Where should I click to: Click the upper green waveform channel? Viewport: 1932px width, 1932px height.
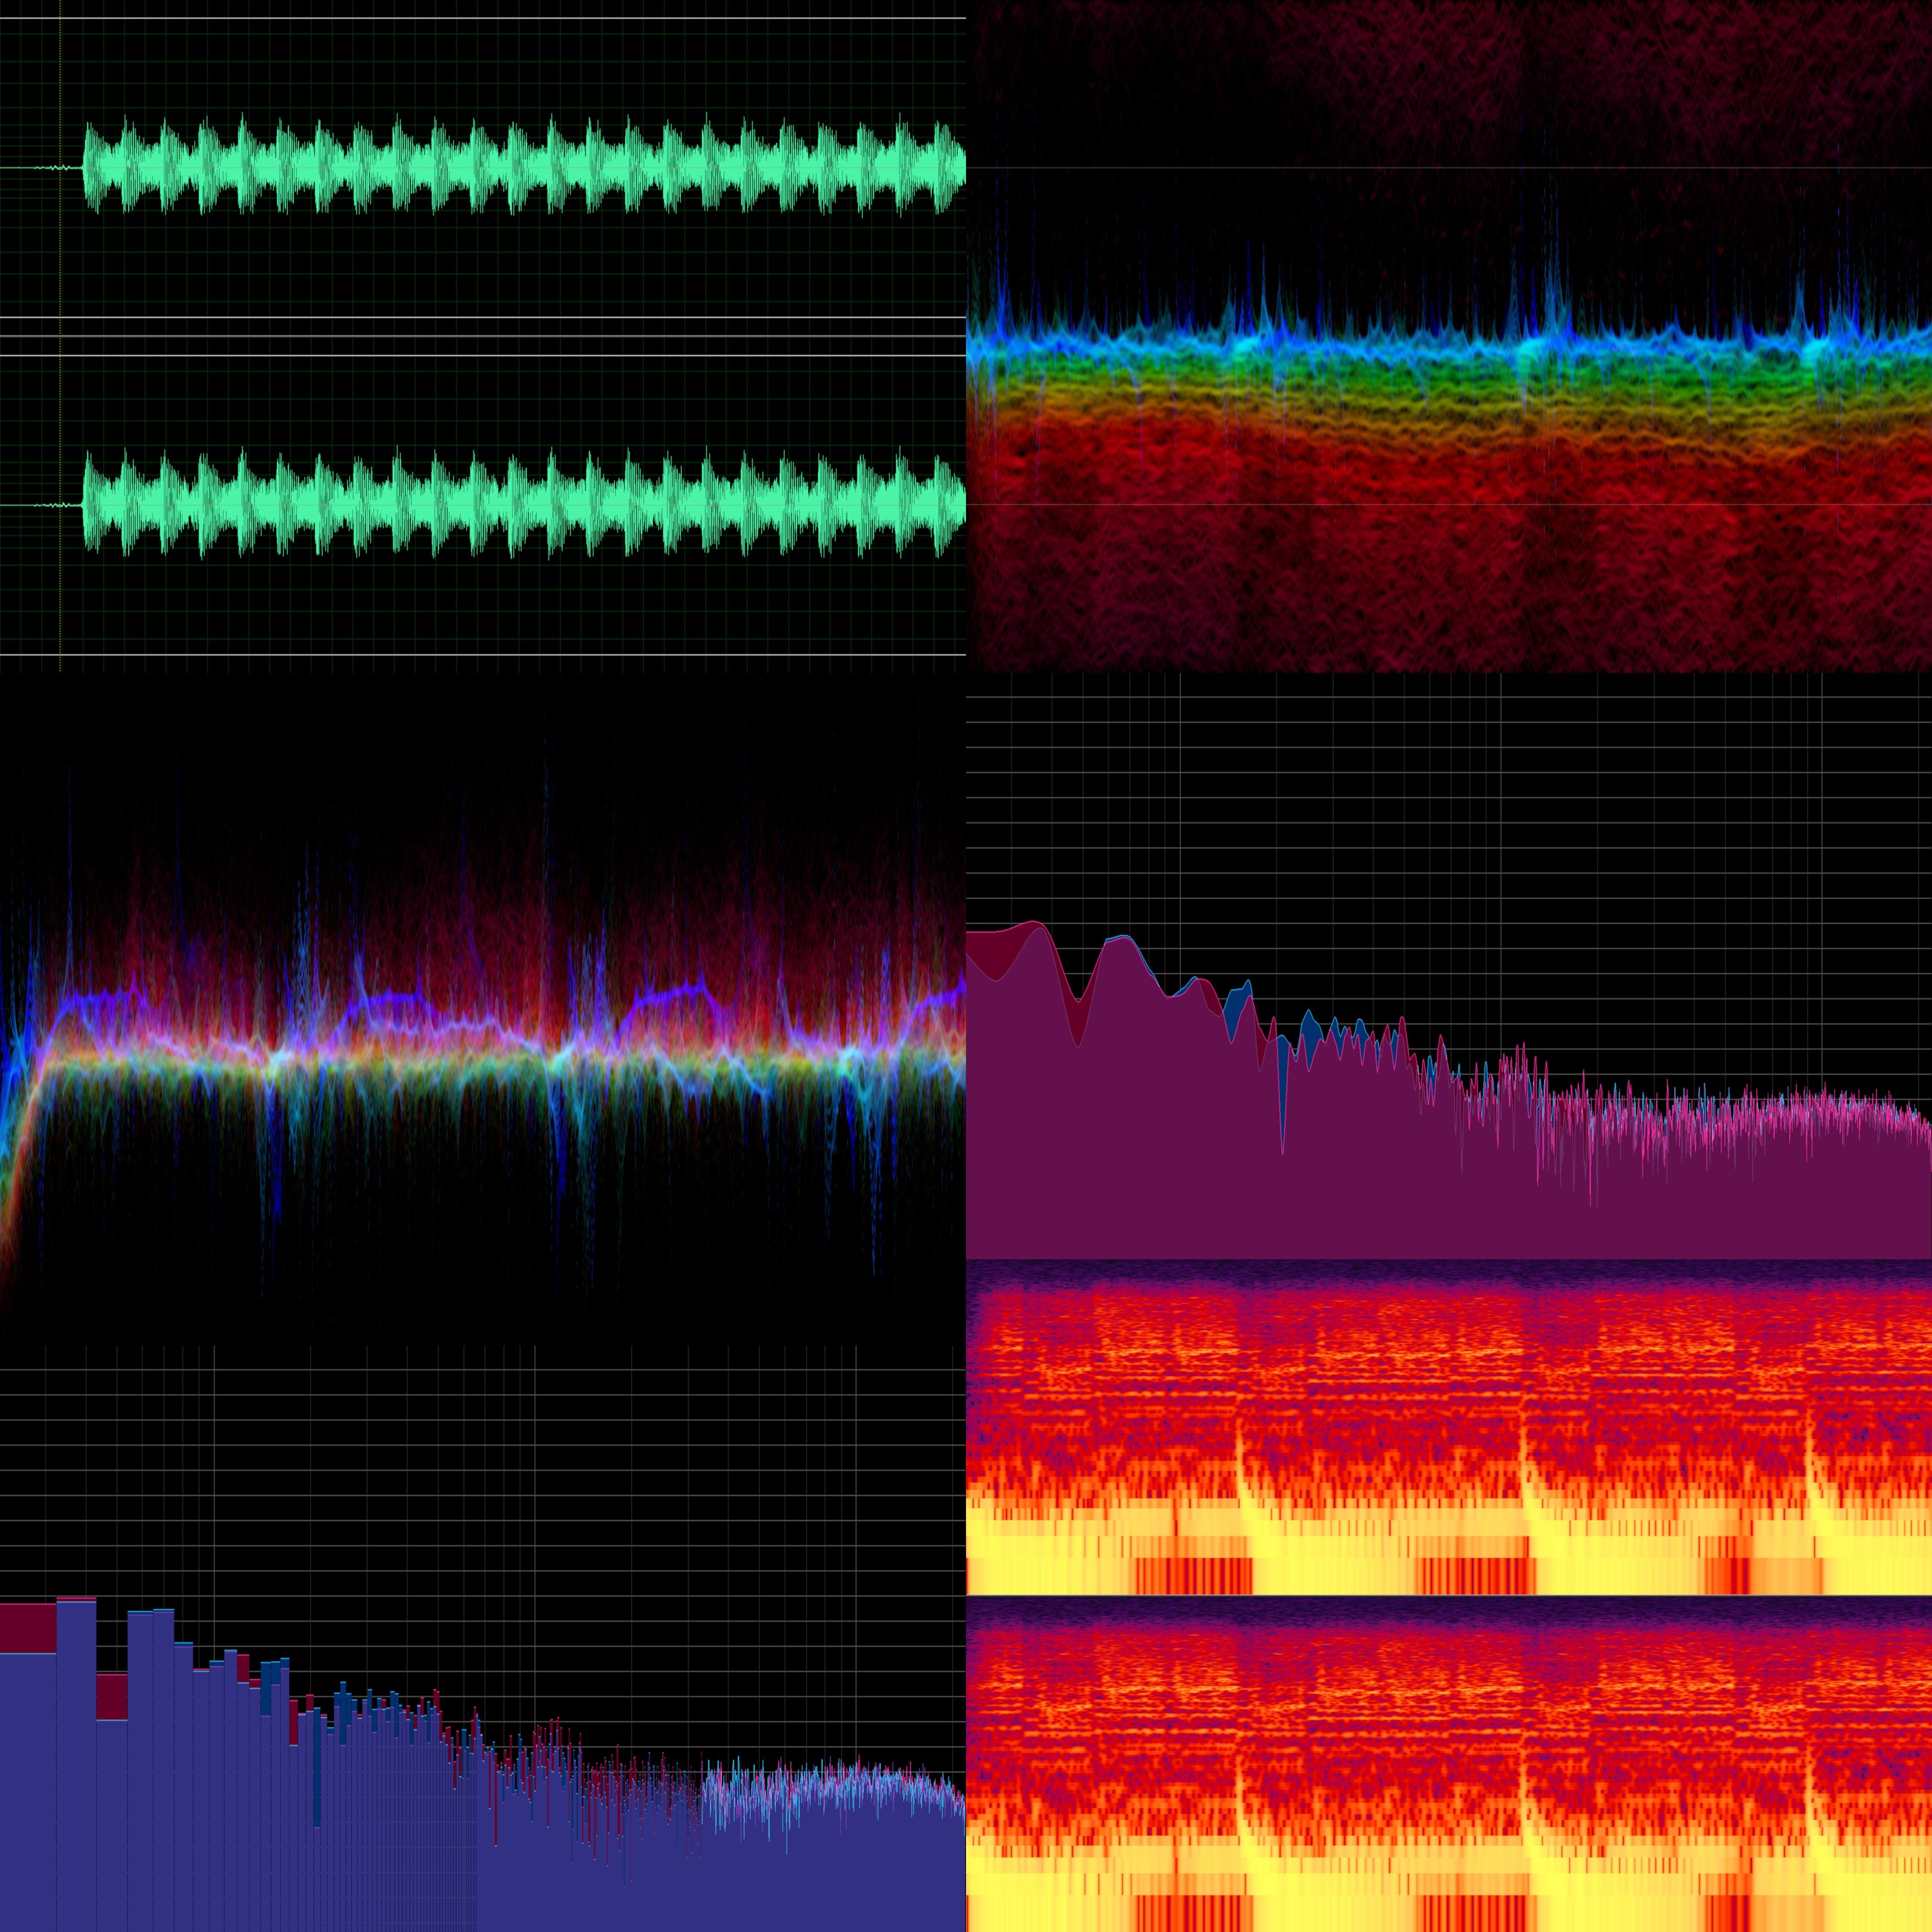click(x=520, y=168)
